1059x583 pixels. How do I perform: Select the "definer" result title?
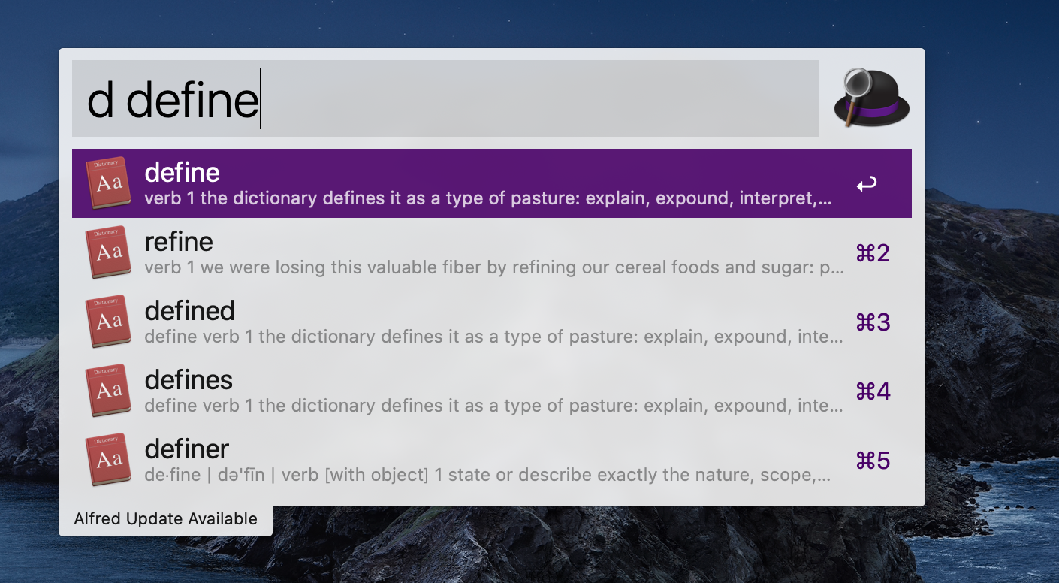[186, 449]
